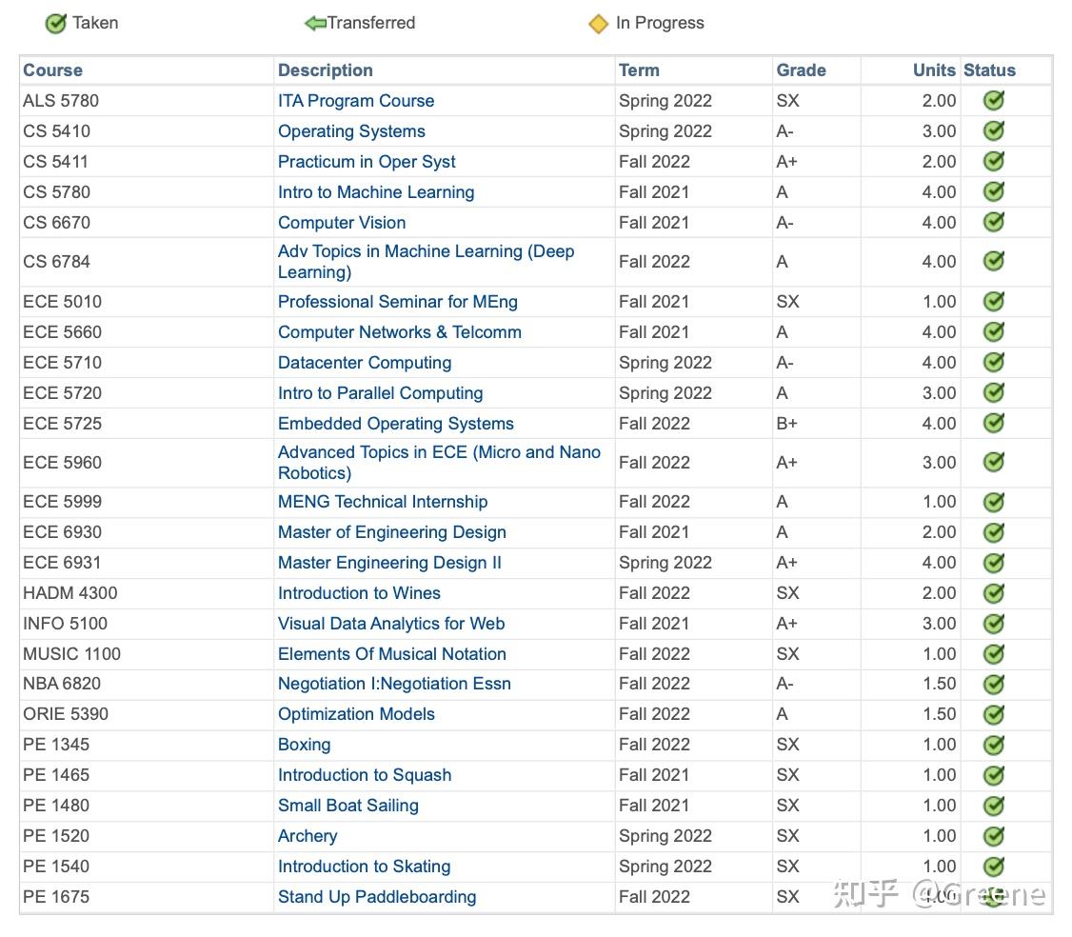The height and width of the screenshot is (937, 1072).
Task: Open Master Engineering Design II link
Action: (389, 563)
